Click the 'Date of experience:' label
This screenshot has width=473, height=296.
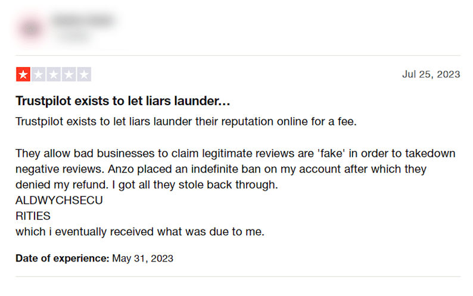(x=63, y=259)
